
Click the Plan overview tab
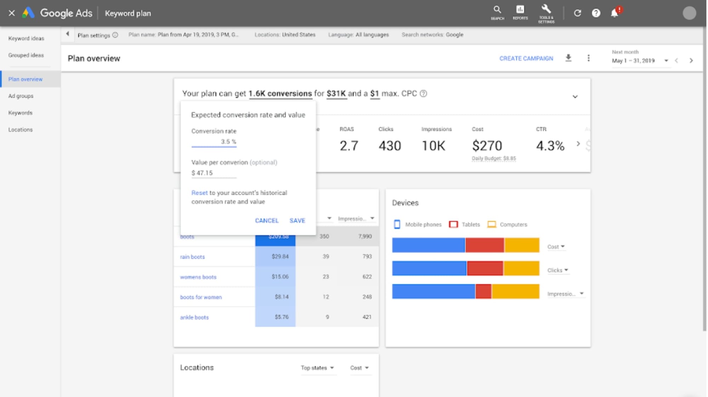25,79
